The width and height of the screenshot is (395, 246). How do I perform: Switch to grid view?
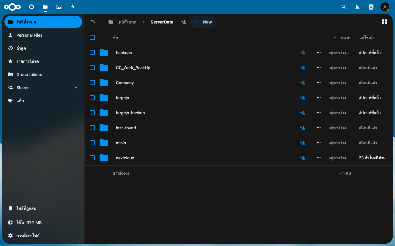click(385, 22)
